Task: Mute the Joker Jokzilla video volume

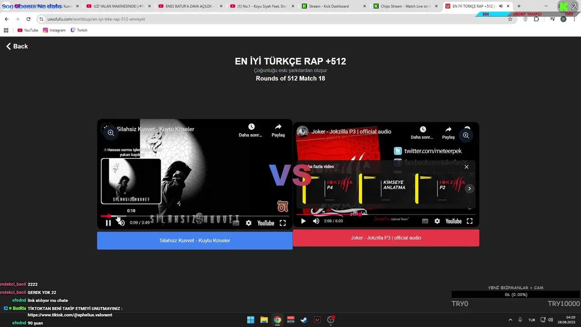Action: pyautogui.click(x=316, y=221)
